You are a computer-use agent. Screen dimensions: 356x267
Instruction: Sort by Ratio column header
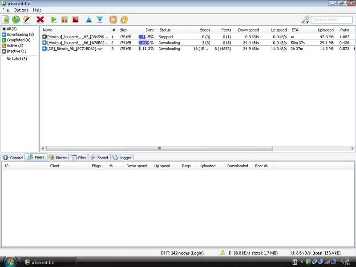tap(344, 30)
